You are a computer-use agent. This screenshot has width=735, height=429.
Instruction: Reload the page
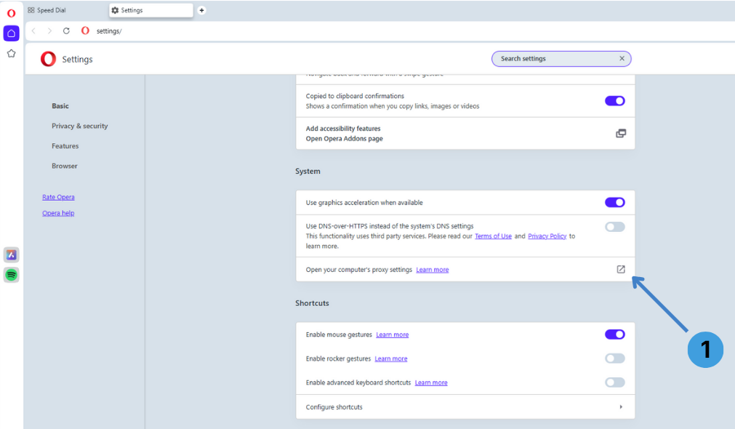(66, 31)
